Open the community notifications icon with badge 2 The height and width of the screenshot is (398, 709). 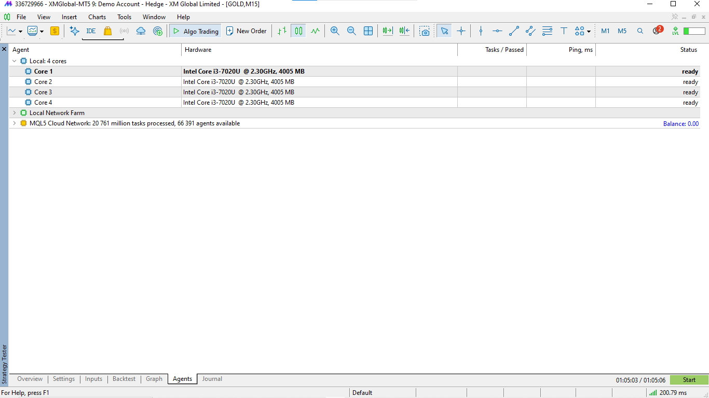[657, 31]
